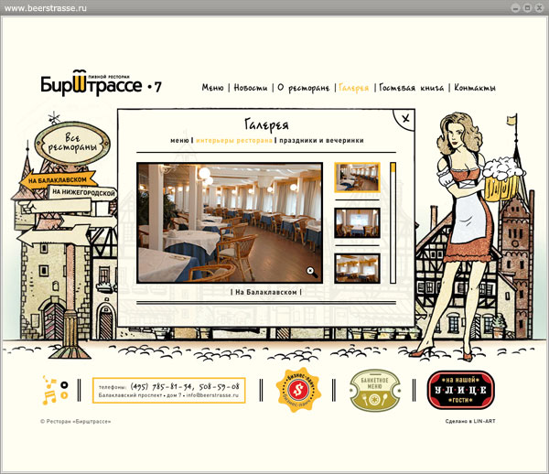Switch to the праздники и вечеринки tab

point(321,140)
